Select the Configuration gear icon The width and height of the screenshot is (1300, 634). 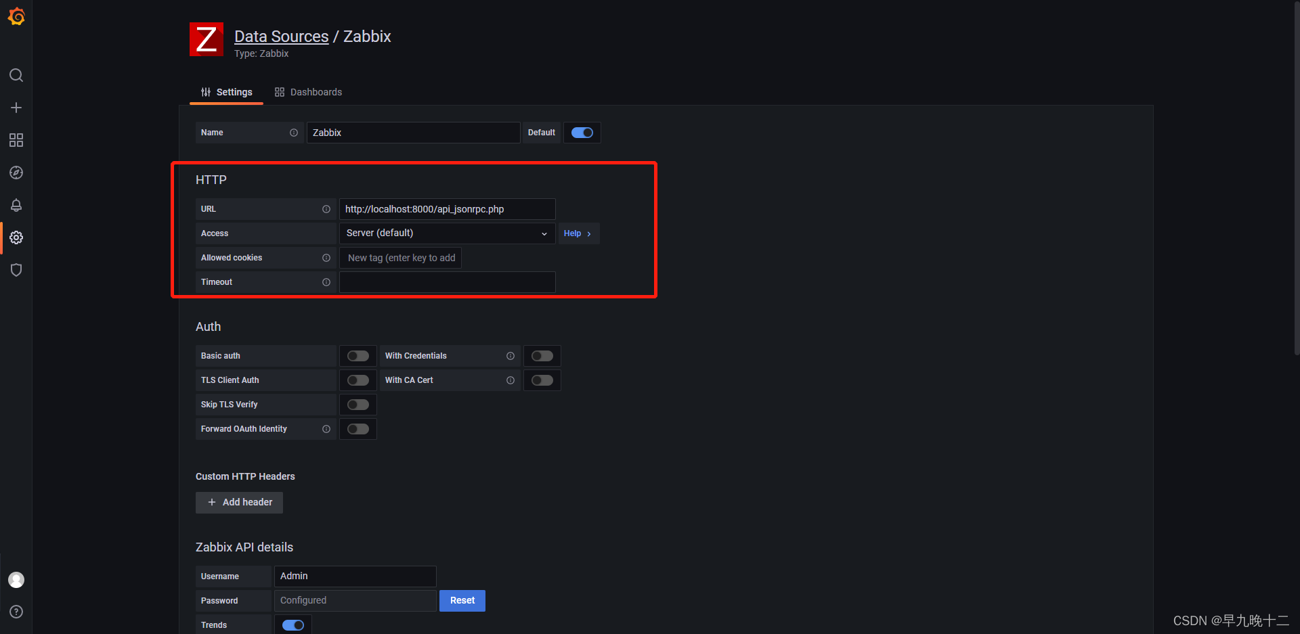(x=16, y=237)
